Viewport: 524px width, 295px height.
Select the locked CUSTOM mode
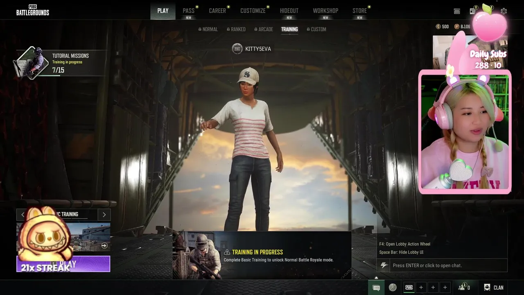[316, 29]
